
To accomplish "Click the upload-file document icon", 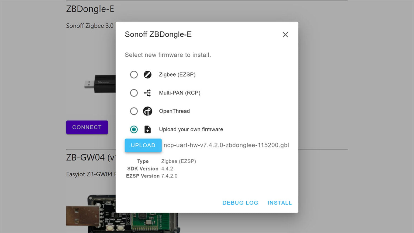I will pyautogui.click(x=148, y=129).
